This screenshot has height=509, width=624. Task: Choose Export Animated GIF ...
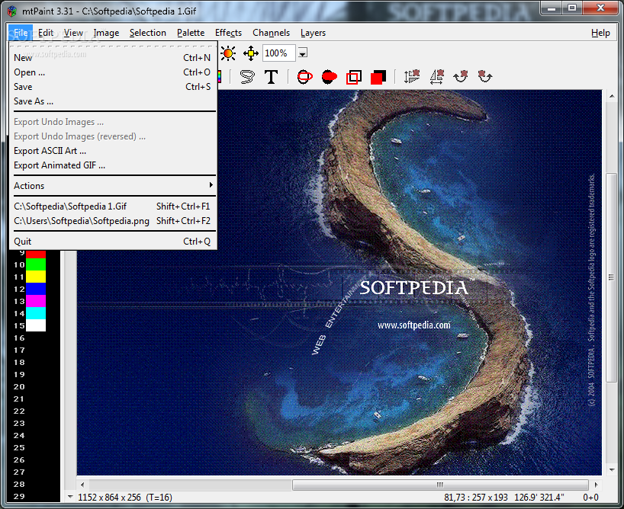pyautogui.click(x=114, y=165)
